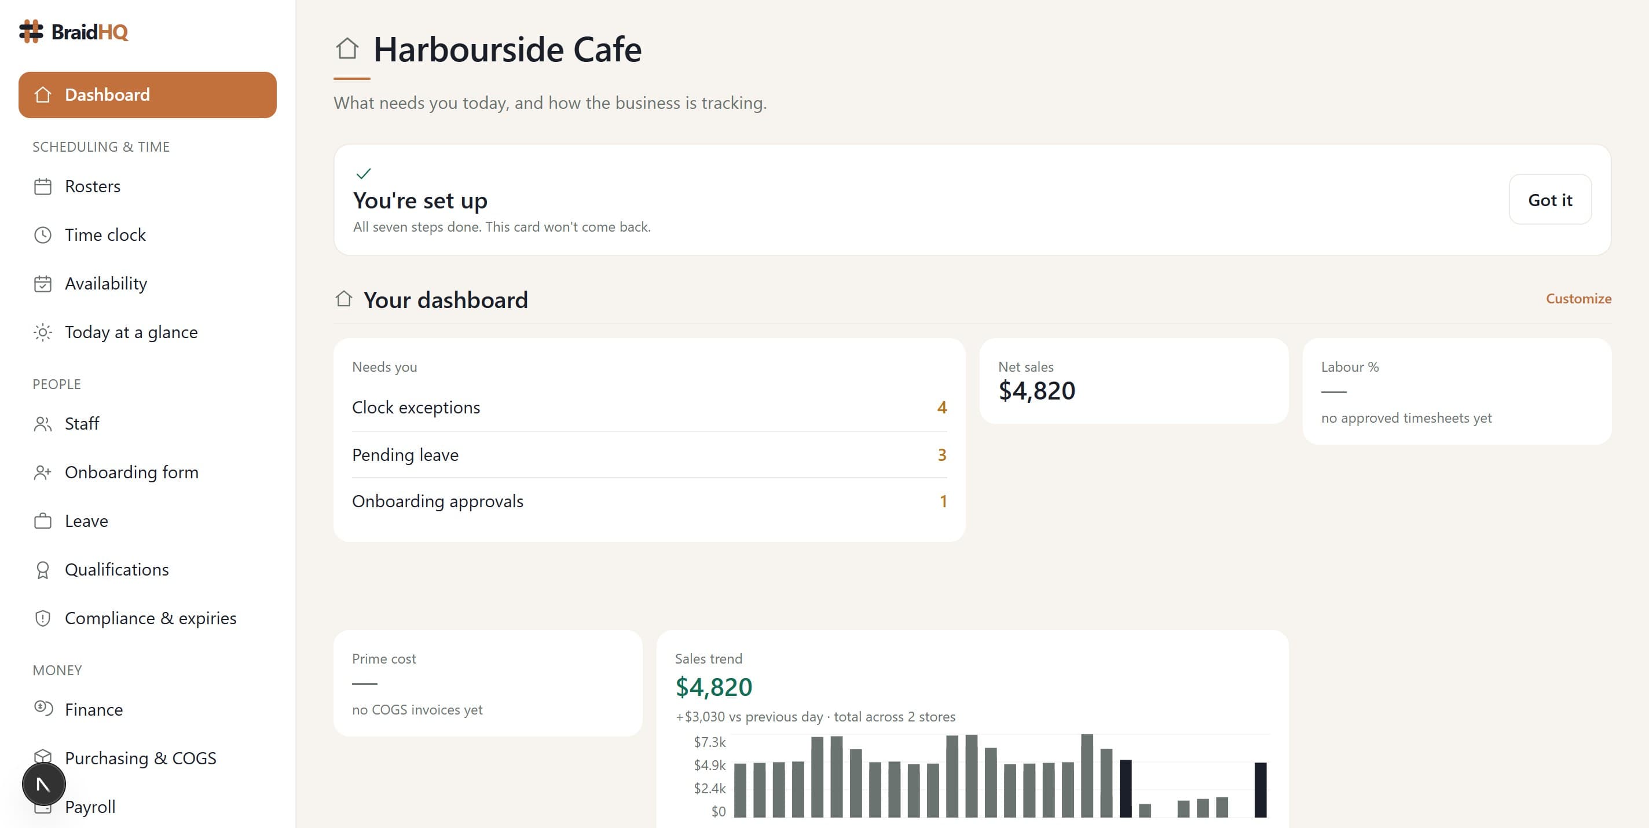Viewport: 1649px width, 828px height.
Task: Click the Availability calendar-check icon
Action: [43, 284]
